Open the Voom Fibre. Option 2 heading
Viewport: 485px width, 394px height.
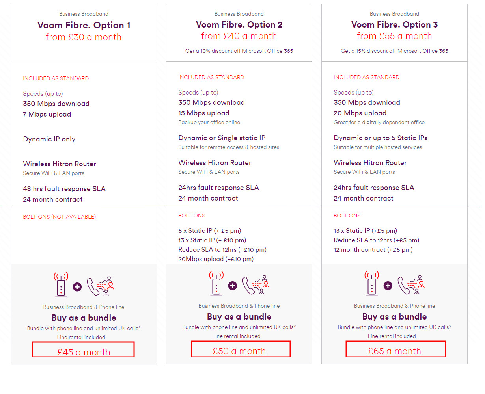[x=239, y=24]
